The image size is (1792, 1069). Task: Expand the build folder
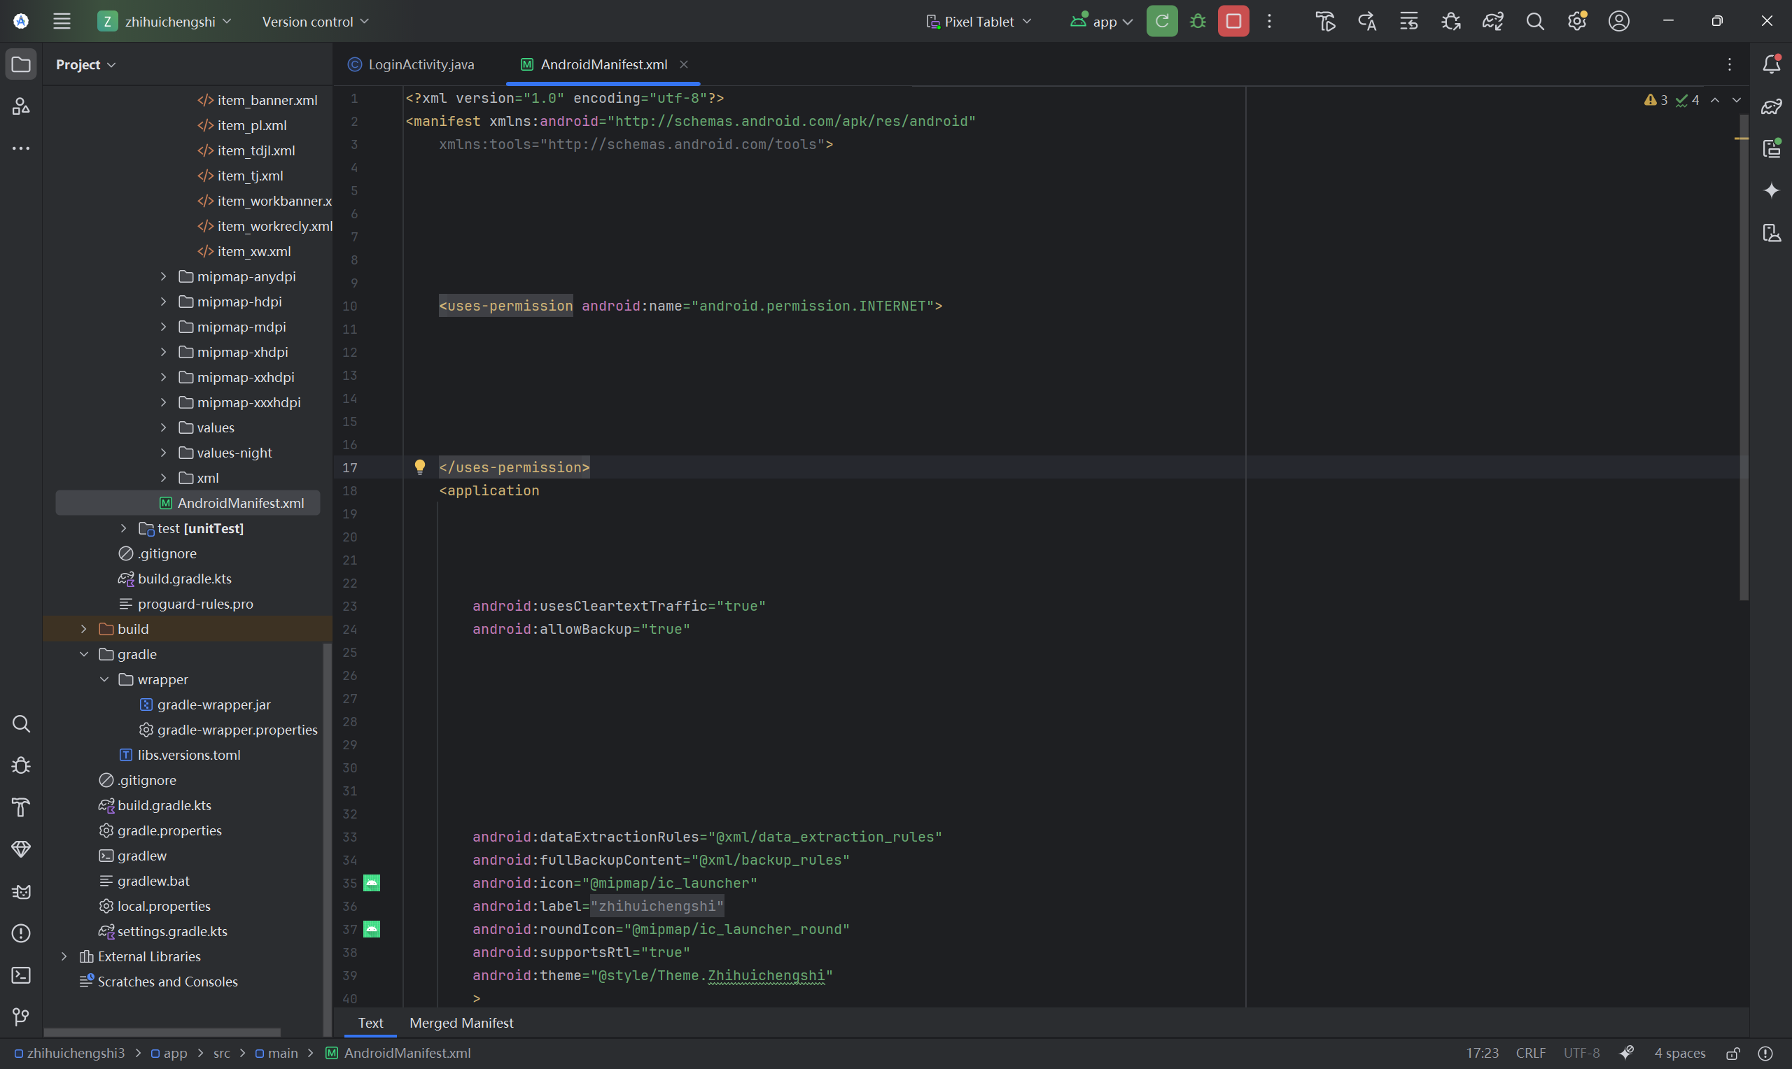(x=83, y=629)
